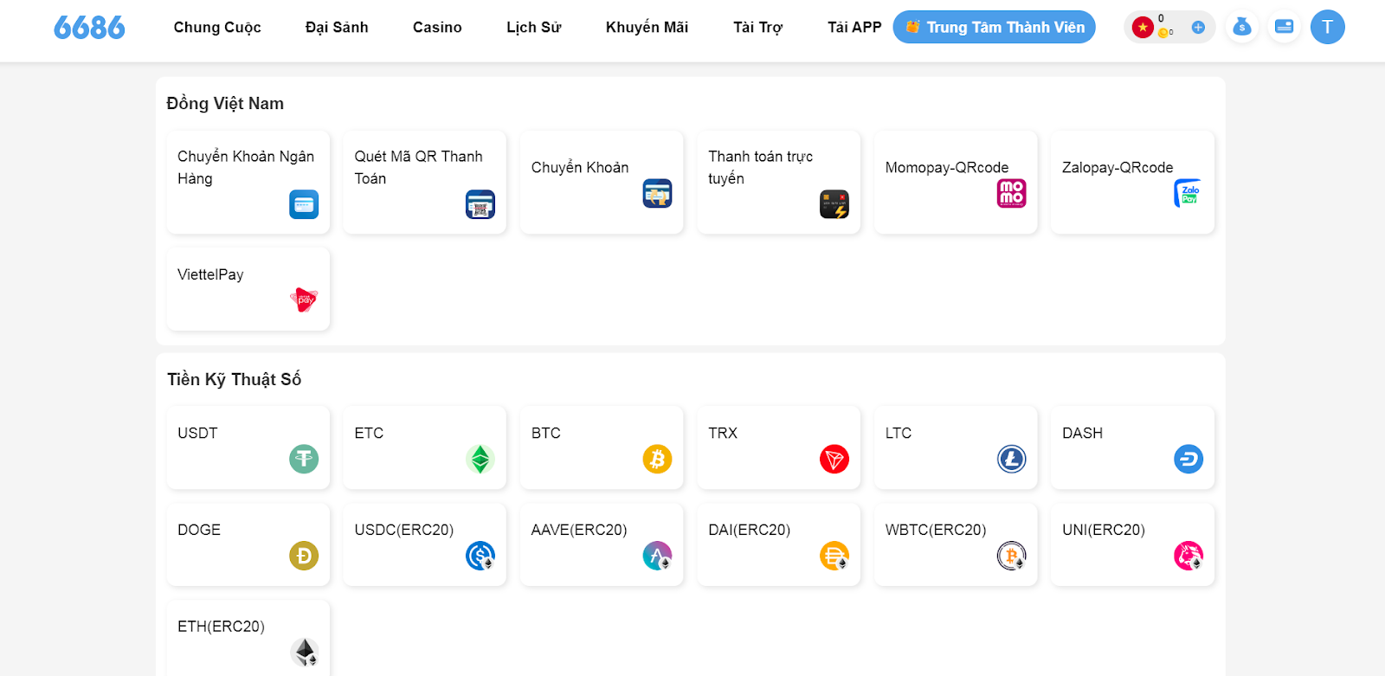This screenshot has height=676, width=1385.
Task: Click the MoMo logo icon
Action: click(1012, 193)
